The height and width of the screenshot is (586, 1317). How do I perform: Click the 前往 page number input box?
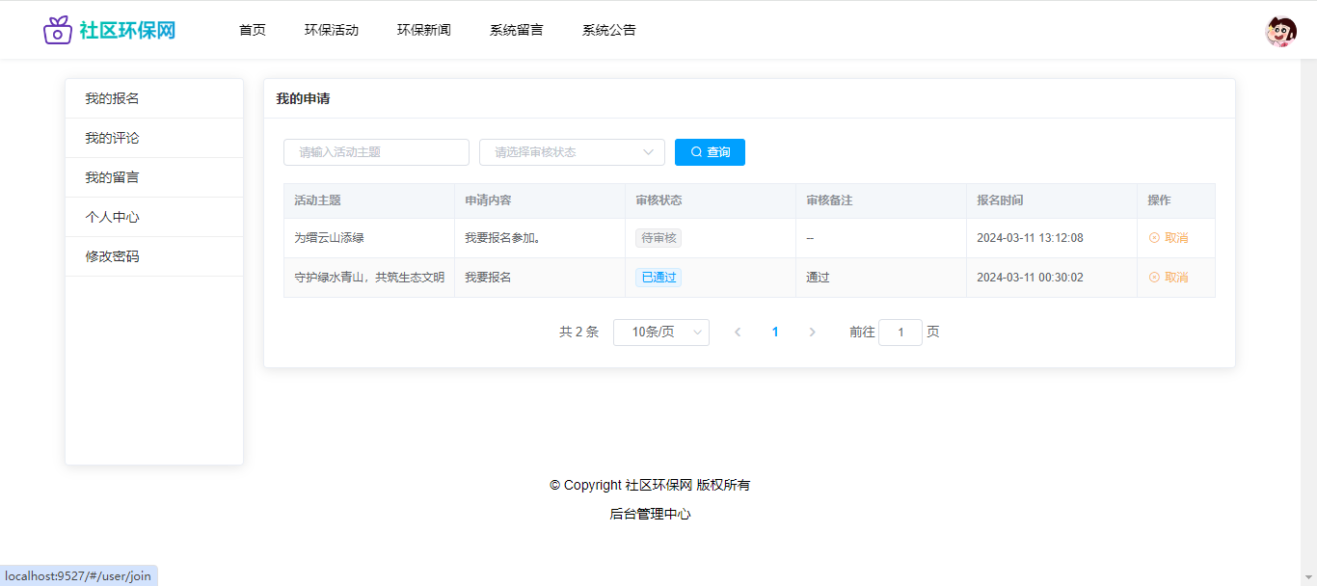click(x=900, y=333)
